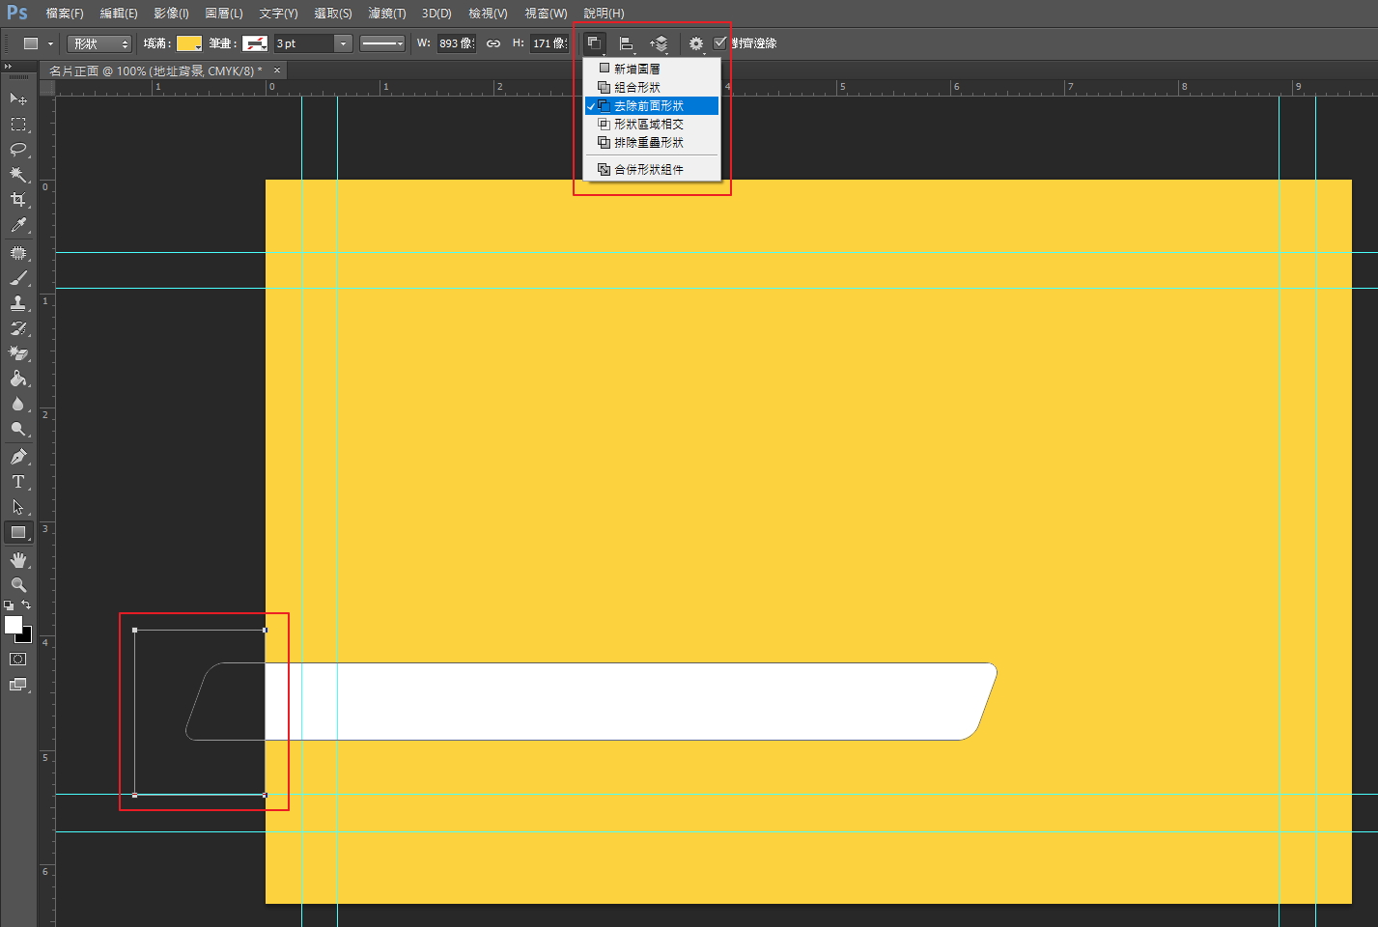Open the 濾鏡(T) menu

click(x=387, y=14)
